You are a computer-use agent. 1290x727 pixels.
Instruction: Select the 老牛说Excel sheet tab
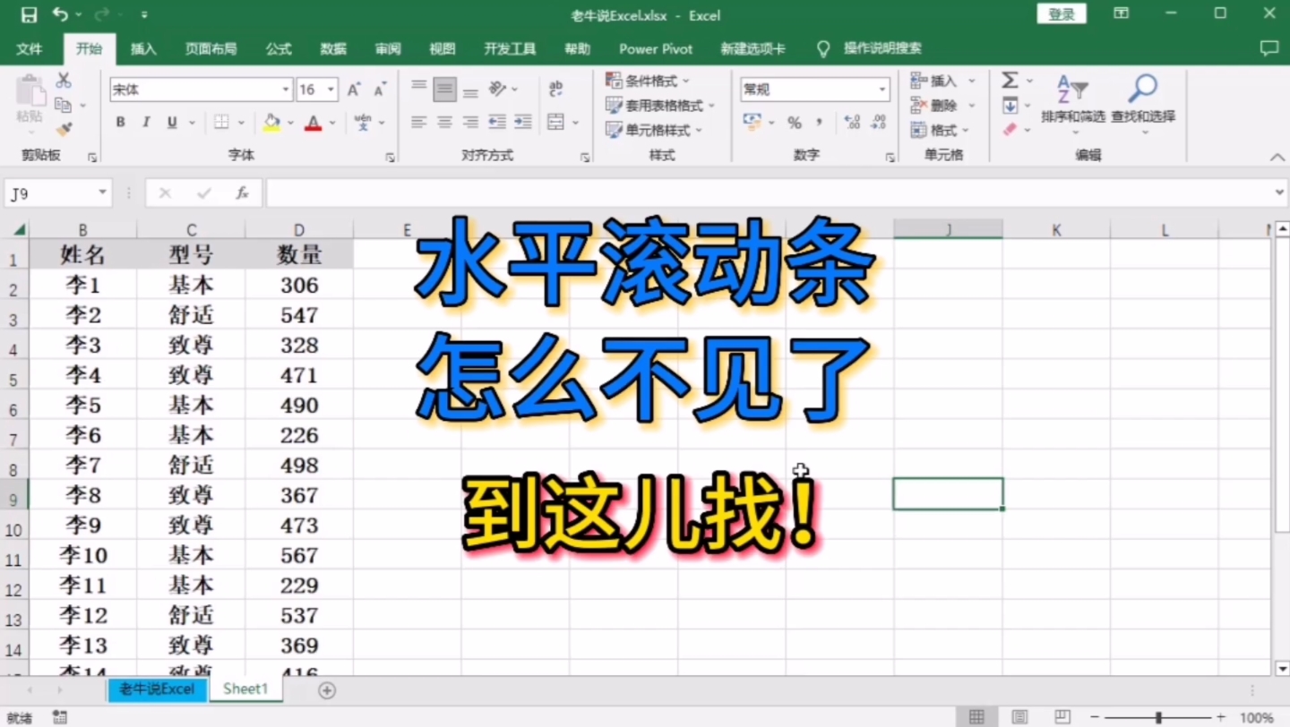pos(156,689)
